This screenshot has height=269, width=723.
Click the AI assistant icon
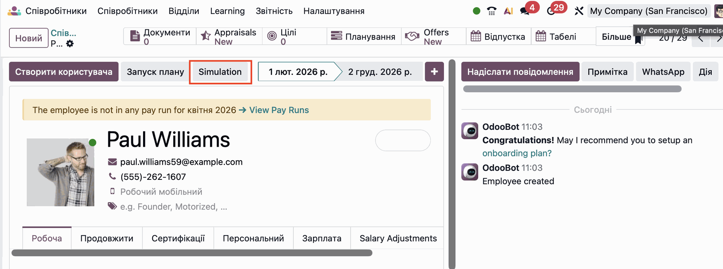[508, 11]
